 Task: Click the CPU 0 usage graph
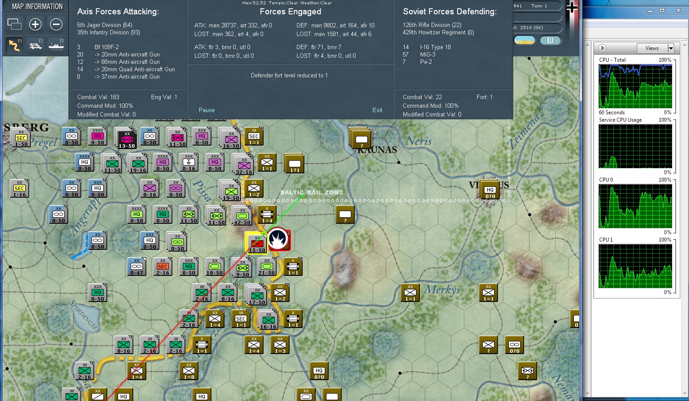tap(635, 206)
